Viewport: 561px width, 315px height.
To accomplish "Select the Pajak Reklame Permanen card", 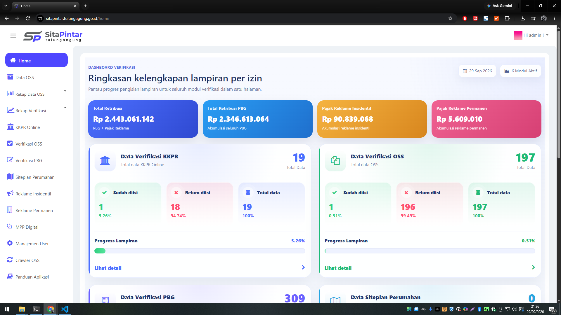I will (486, 119).
